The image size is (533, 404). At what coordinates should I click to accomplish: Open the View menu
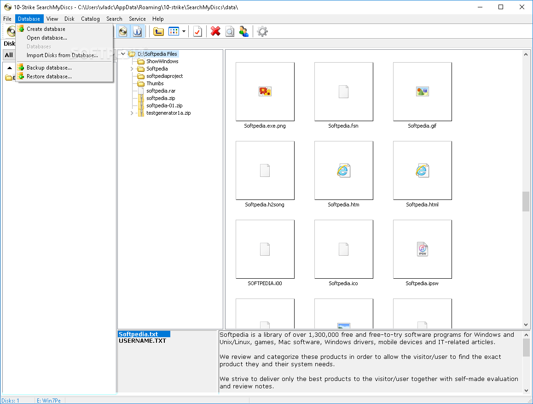click(52, 19)
